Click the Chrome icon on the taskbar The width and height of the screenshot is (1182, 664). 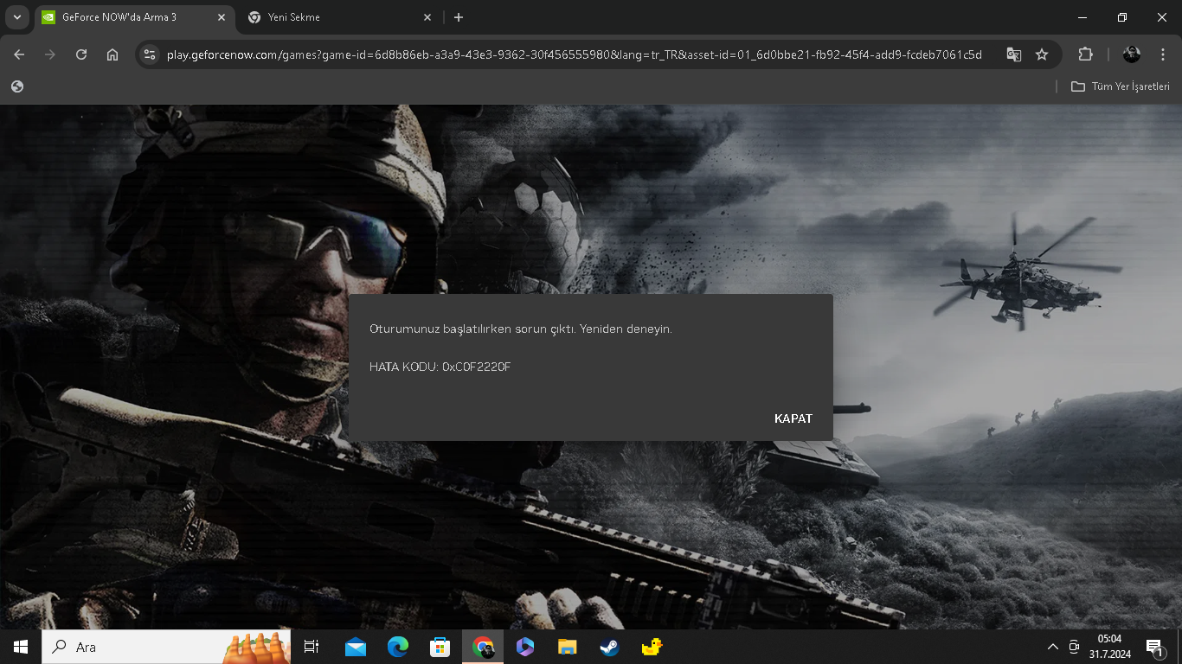pyautogui.click(x=483, y=647)
